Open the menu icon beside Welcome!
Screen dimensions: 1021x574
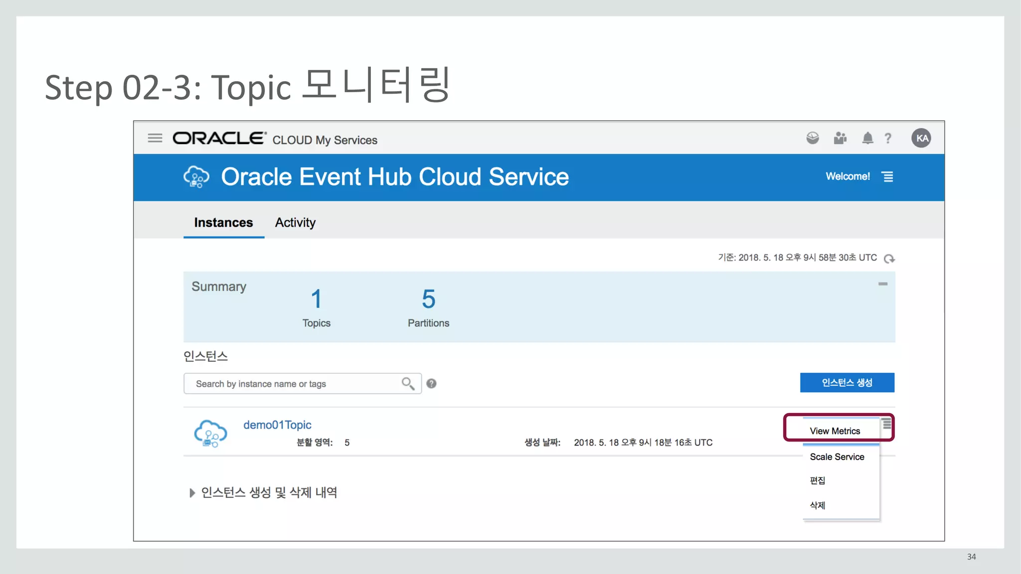pos(888,177)
